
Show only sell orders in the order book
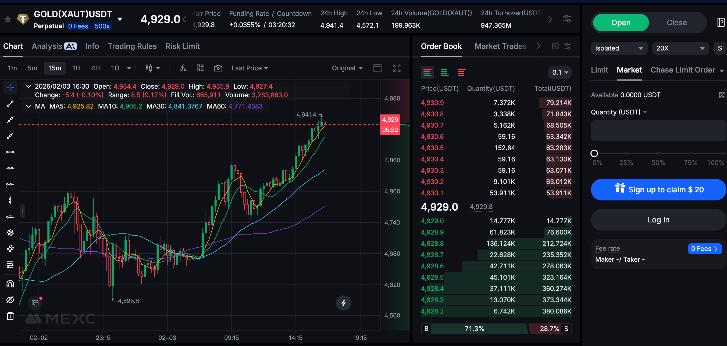(461, 73)
